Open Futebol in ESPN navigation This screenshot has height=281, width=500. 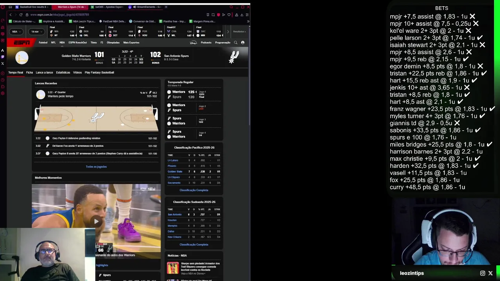[43, 43]
